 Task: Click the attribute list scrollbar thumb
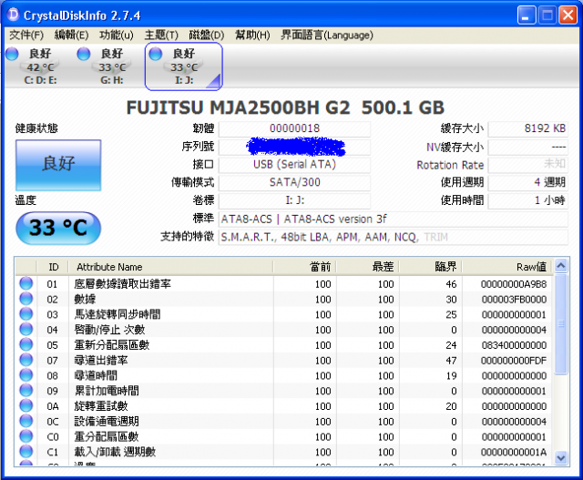click(x=561, y=324)
